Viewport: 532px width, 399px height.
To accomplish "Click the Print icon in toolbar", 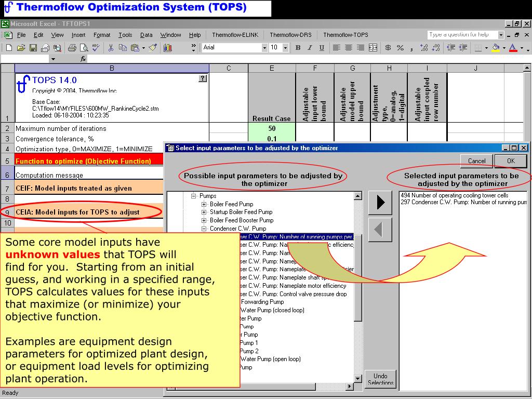I will pos(72,48).
